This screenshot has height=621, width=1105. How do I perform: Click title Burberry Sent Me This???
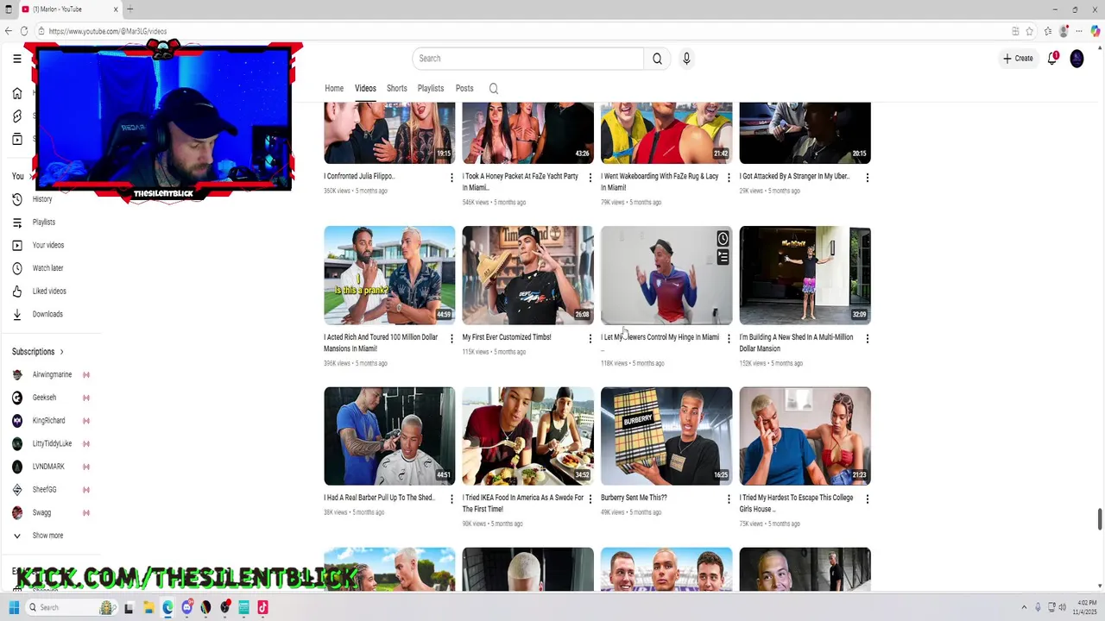(x=634, y=498)
